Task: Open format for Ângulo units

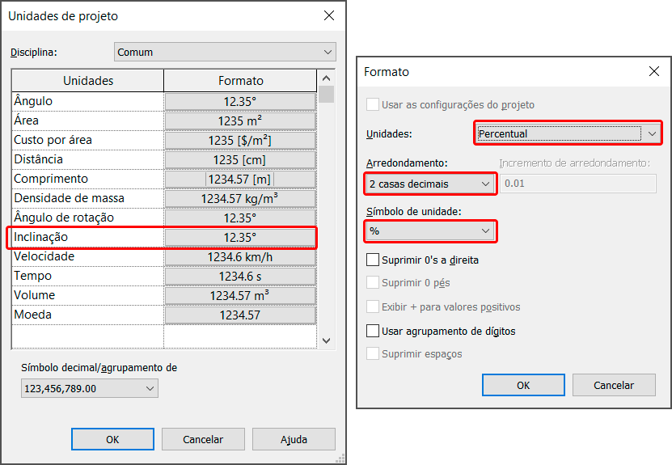Action: pyautogui.click(x=240, y=101)
